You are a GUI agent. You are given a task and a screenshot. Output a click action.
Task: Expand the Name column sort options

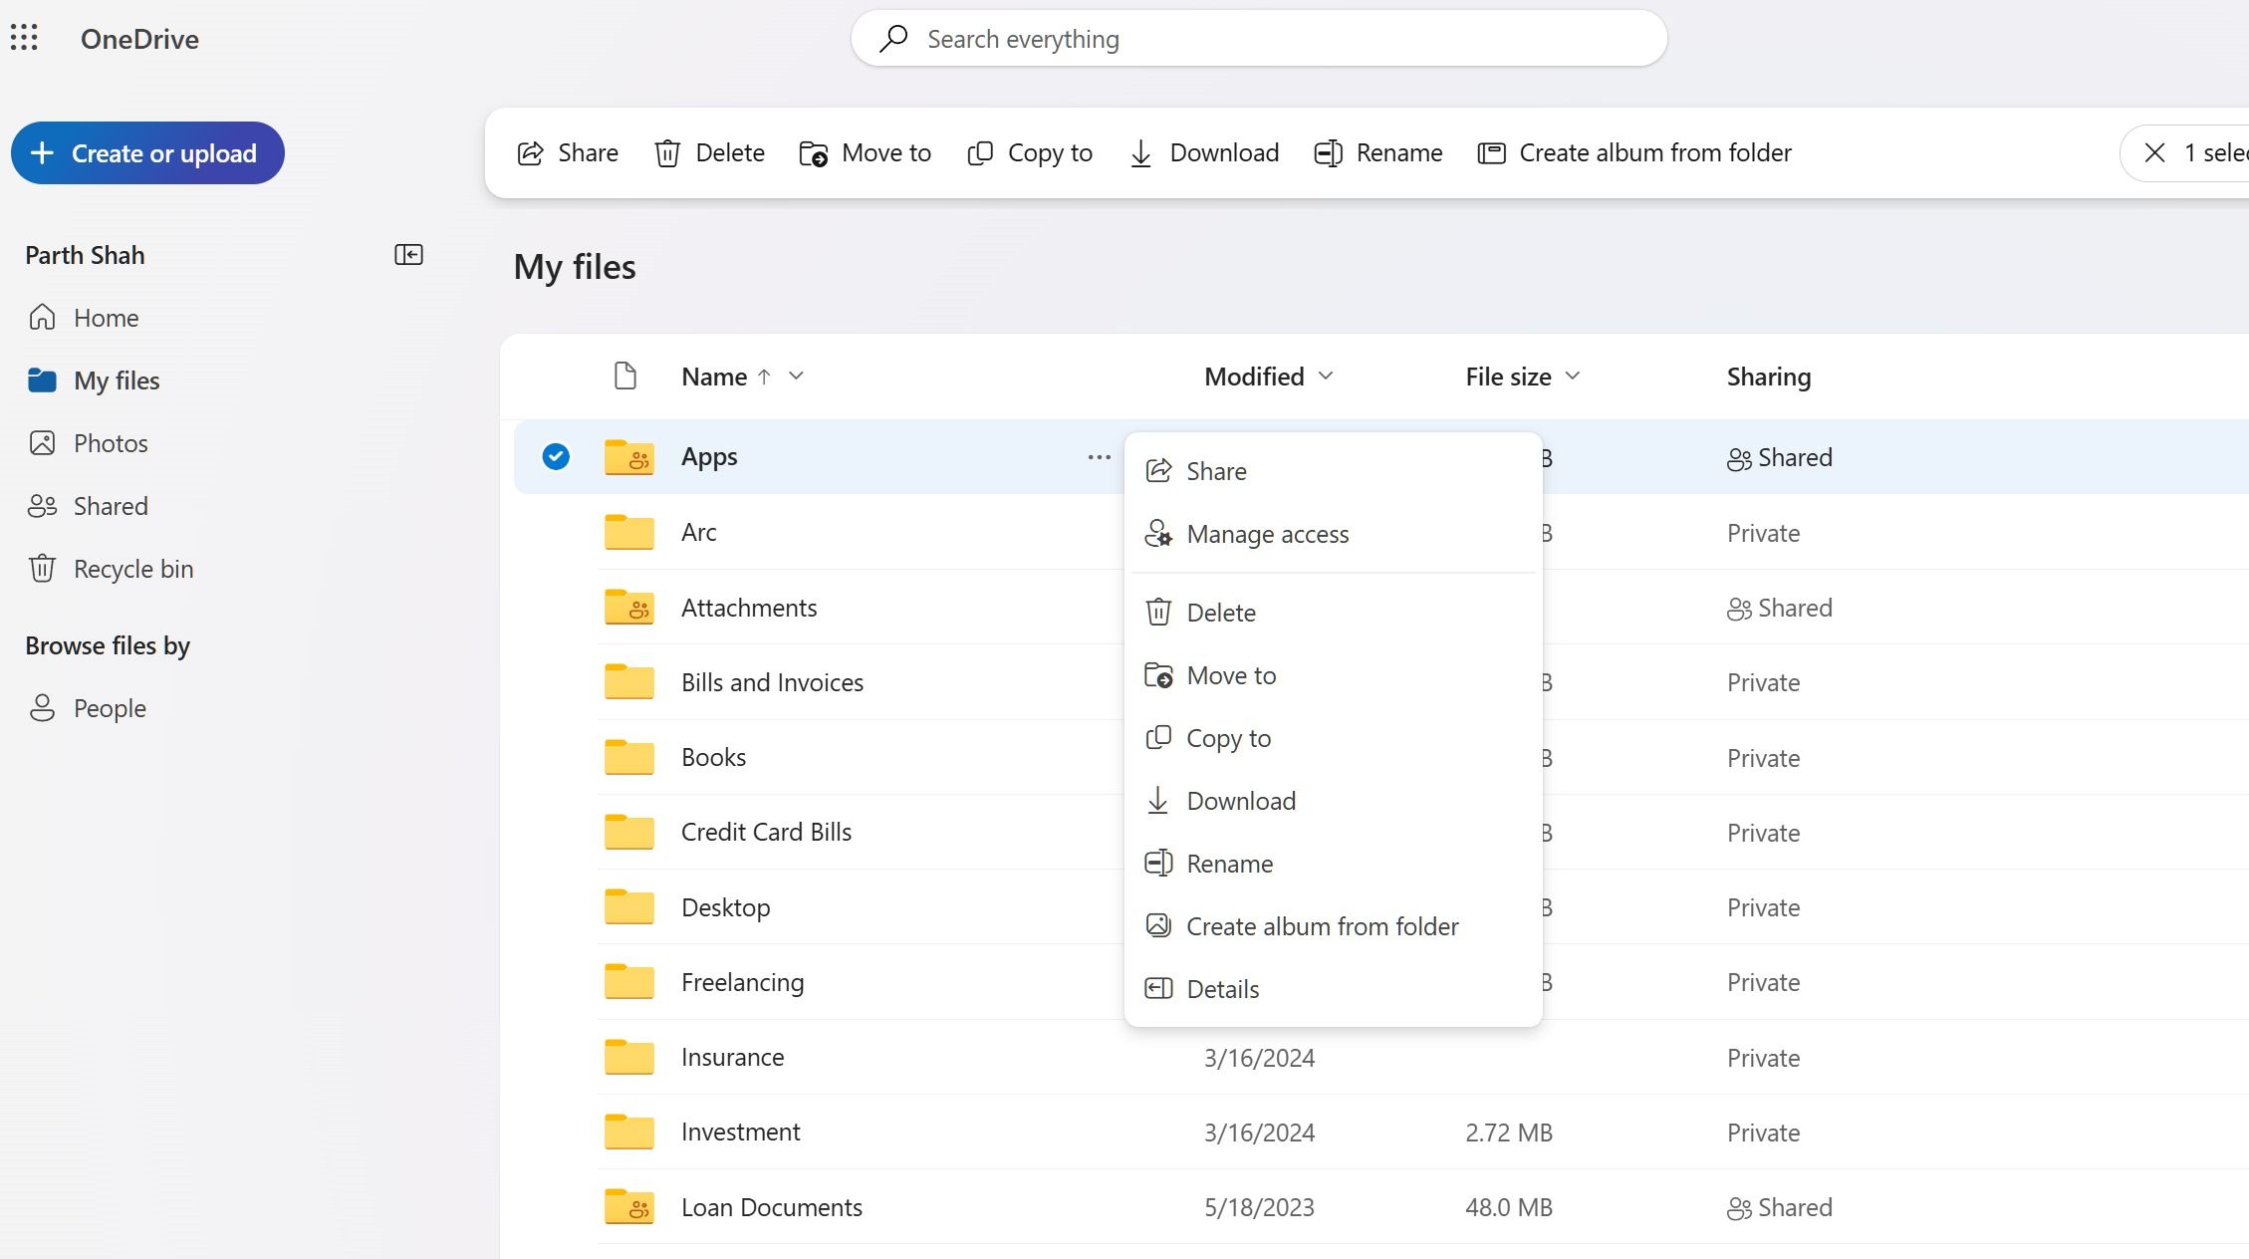796,376
